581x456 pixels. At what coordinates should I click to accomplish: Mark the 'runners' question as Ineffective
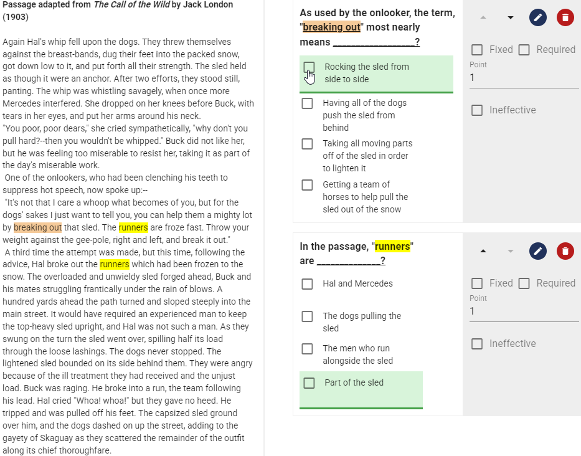[477, 344]
